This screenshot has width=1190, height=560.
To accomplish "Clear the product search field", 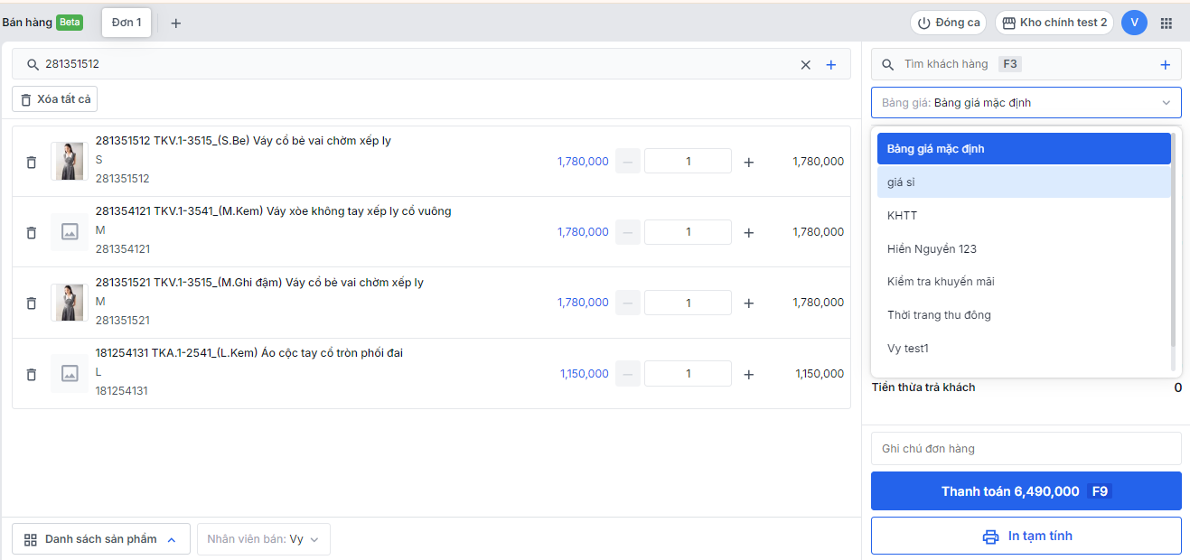I will (x=805, y=65).
